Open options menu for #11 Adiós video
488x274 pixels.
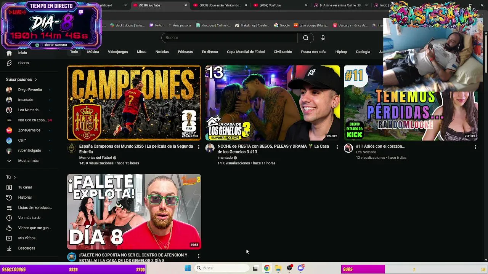pos(475,147)
